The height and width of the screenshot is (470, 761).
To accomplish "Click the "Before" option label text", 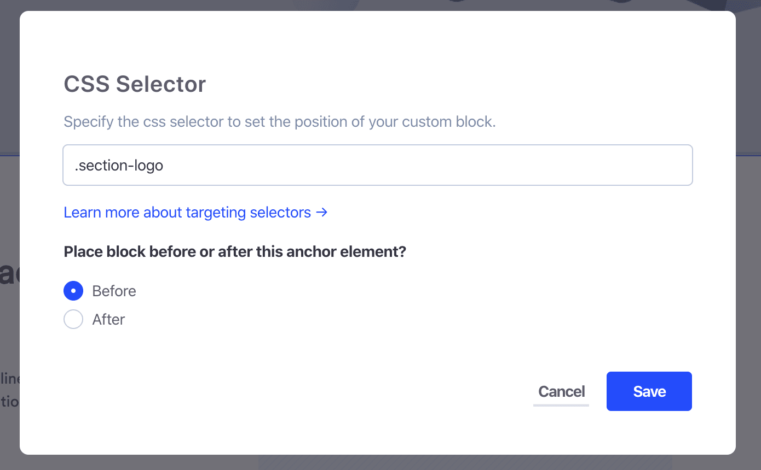I will click(x=114, y=291).
